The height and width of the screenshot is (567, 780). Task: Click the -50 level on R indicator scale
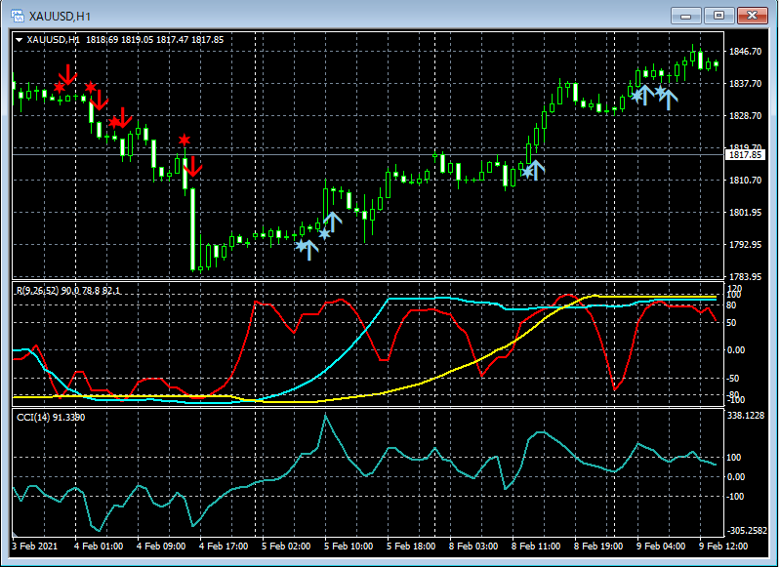(x=733, y=379)
